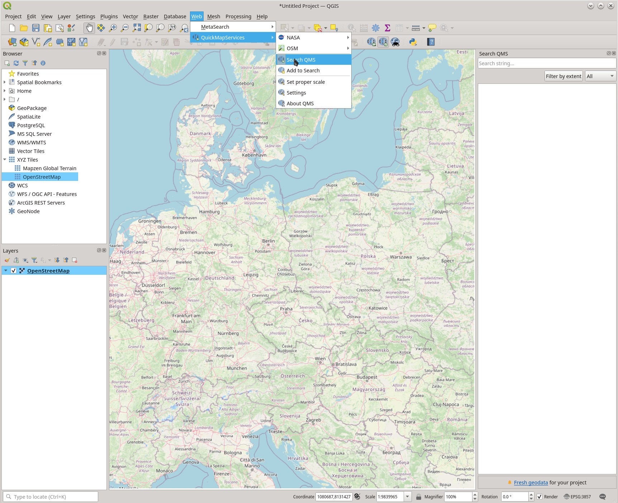Click Expand All icon in Layers panel
The height and width of the screenshot is (503, 618).
(57, 260)
